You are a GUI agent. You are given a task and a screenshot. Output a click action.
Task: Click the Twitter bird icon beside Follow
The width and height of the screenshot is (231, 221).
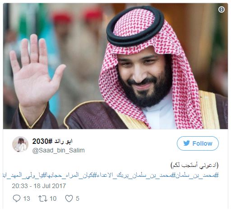187,143
